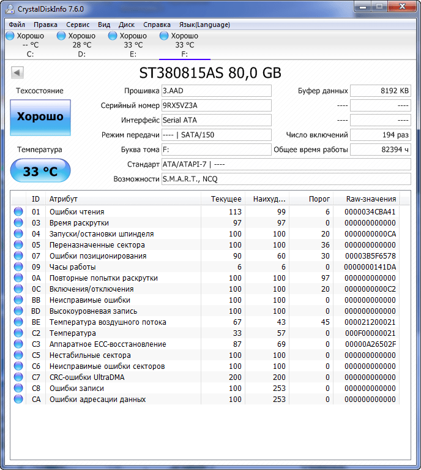
Task: Click the buffer size field 8192 KB
Action: click(381, 91)
